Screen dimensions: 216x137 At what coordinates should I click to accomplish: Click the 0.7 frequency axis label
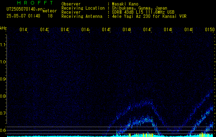[x=3, y=113]
